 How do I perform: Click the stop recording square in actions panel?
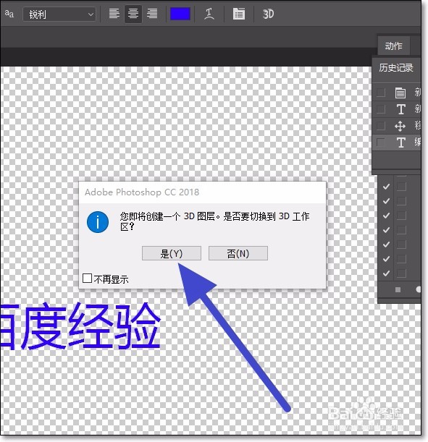tap(398, 289)
